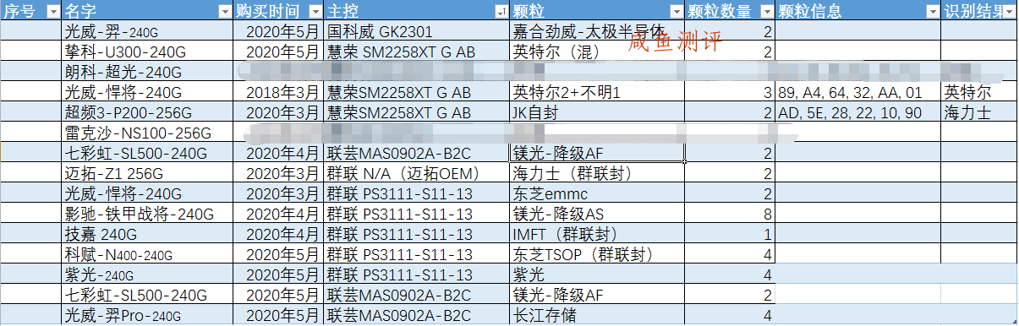The width and height of the screenshot is (1019, 326).
Task: Select the 89, A4, 64, 32, AA, 01 cell
Action: (857, 92)
